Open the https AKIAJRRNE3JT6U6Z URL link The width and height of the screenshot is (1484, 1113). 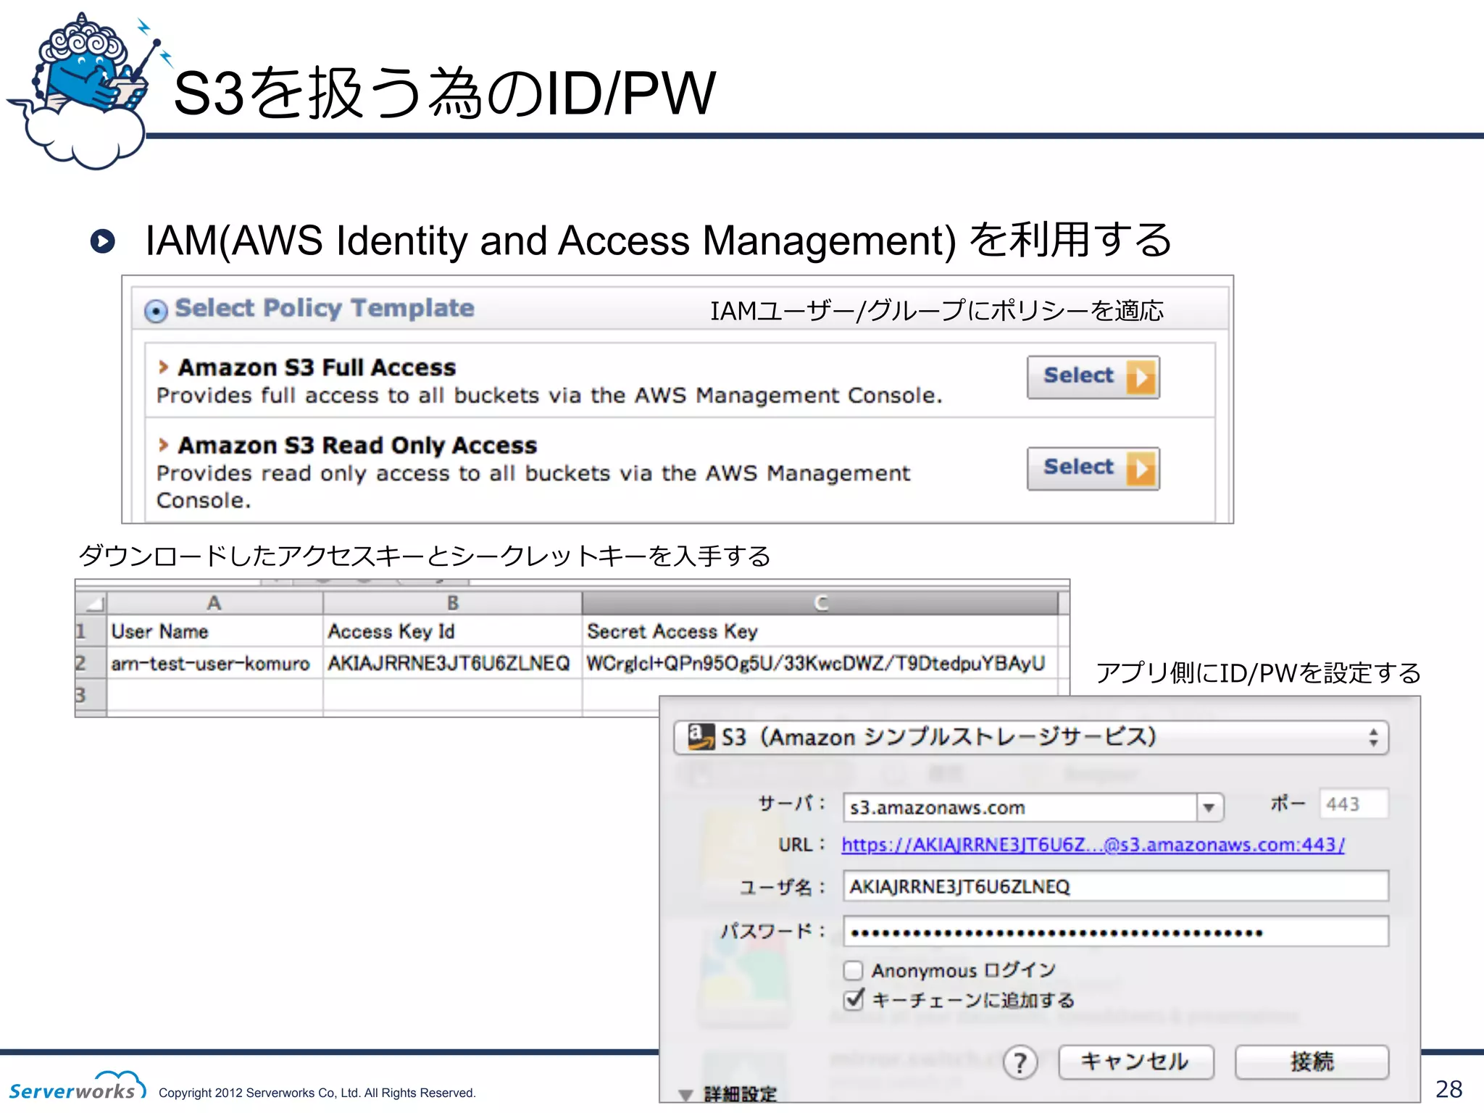(1093, 844)
